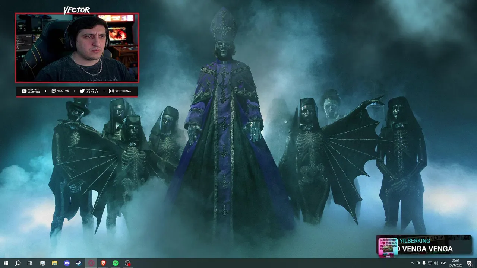Open Discord from the taskbar
This screenshot has width=477, height=268.
pos(67,263)
